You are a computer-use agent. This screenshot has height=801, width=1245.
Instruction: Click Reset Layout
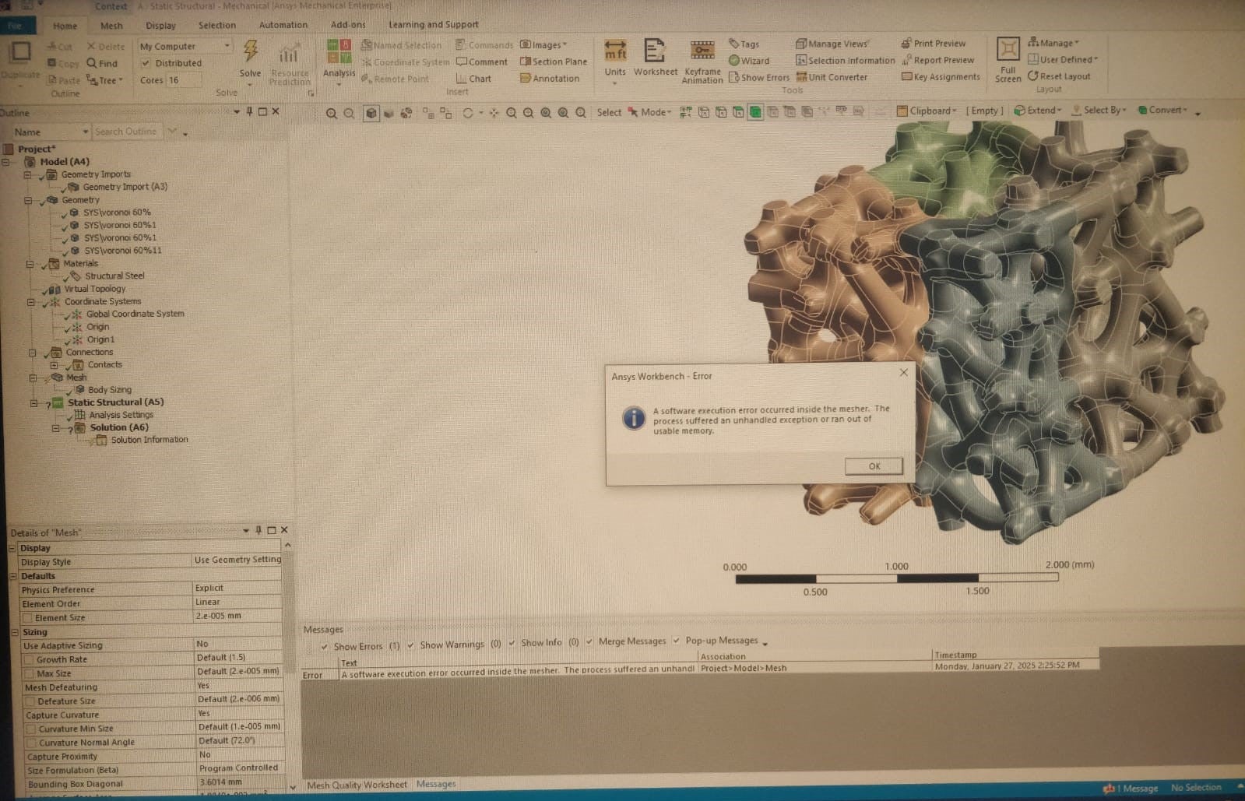point(1059,76)
